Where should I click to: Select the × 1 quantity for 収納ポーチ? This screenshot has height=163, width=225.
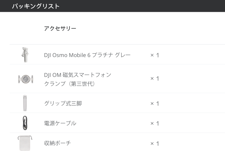tap(155, 143)
